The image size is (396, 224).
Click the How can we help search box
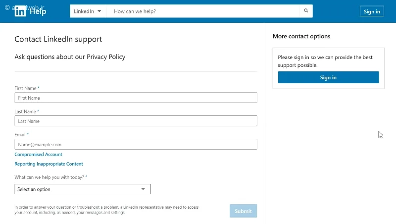[x=203, y=11]
